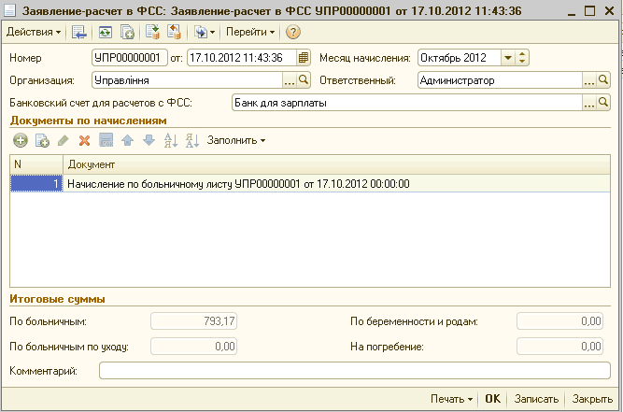This screenshot has width=623, height=412.
Task: Click the copy document toolbar icon
Action: (x=127, y=32)
